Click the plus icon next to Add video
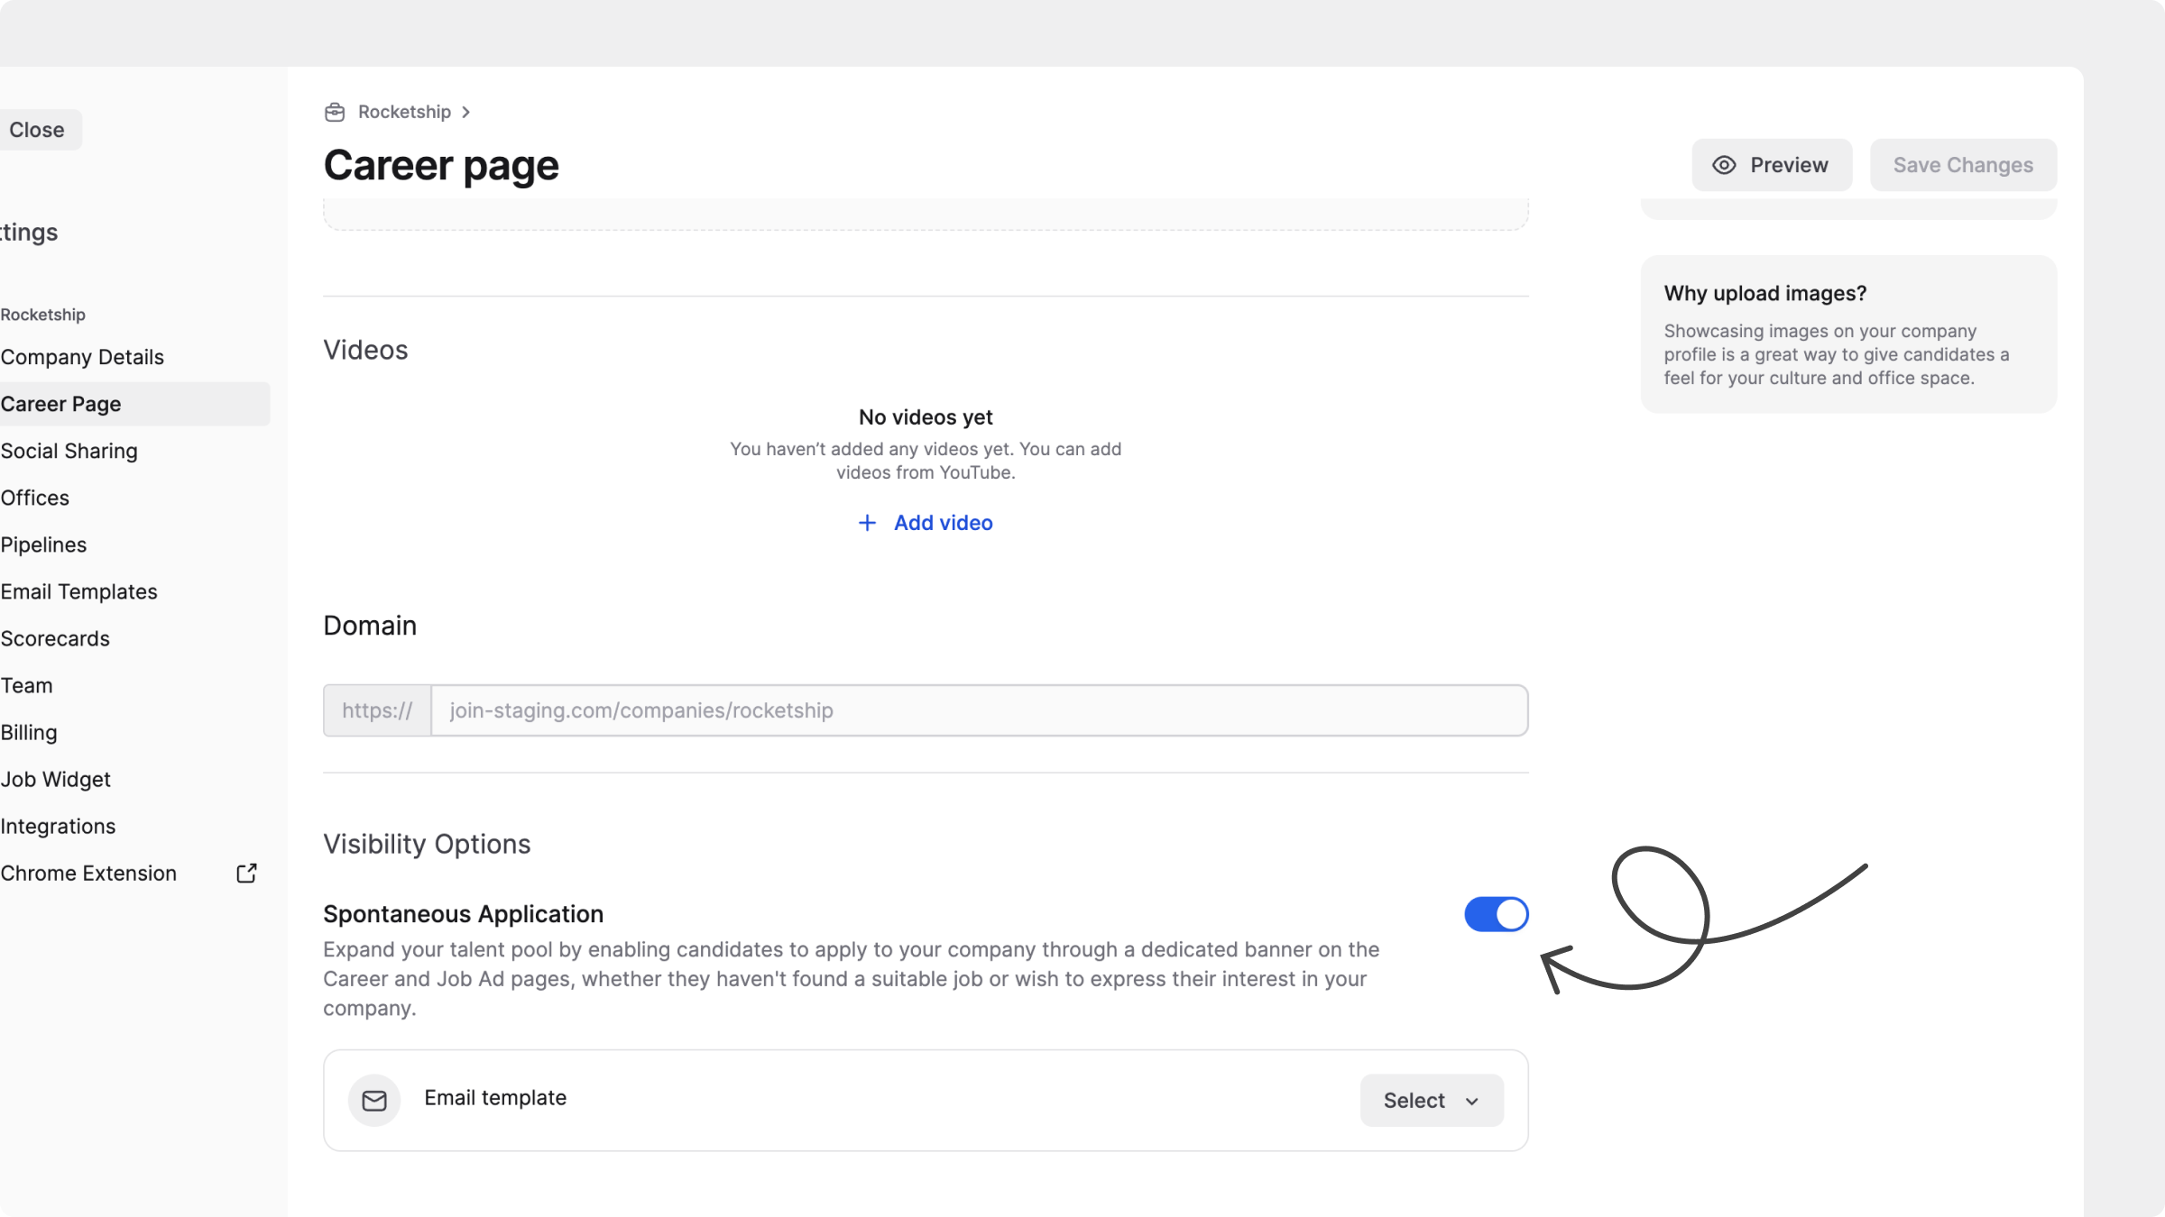Image resolution: width=2165 pixels, height=1217 pixels. tap(867, 523)
